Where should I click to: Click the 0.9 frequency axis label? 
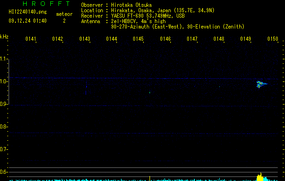coord(4,104)
